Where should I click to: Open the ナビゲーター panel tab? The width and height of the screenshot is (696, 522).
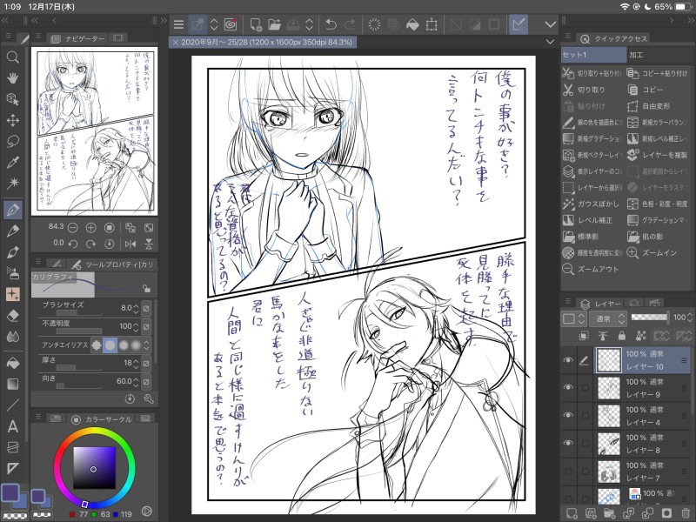click(x=78, y=38)
